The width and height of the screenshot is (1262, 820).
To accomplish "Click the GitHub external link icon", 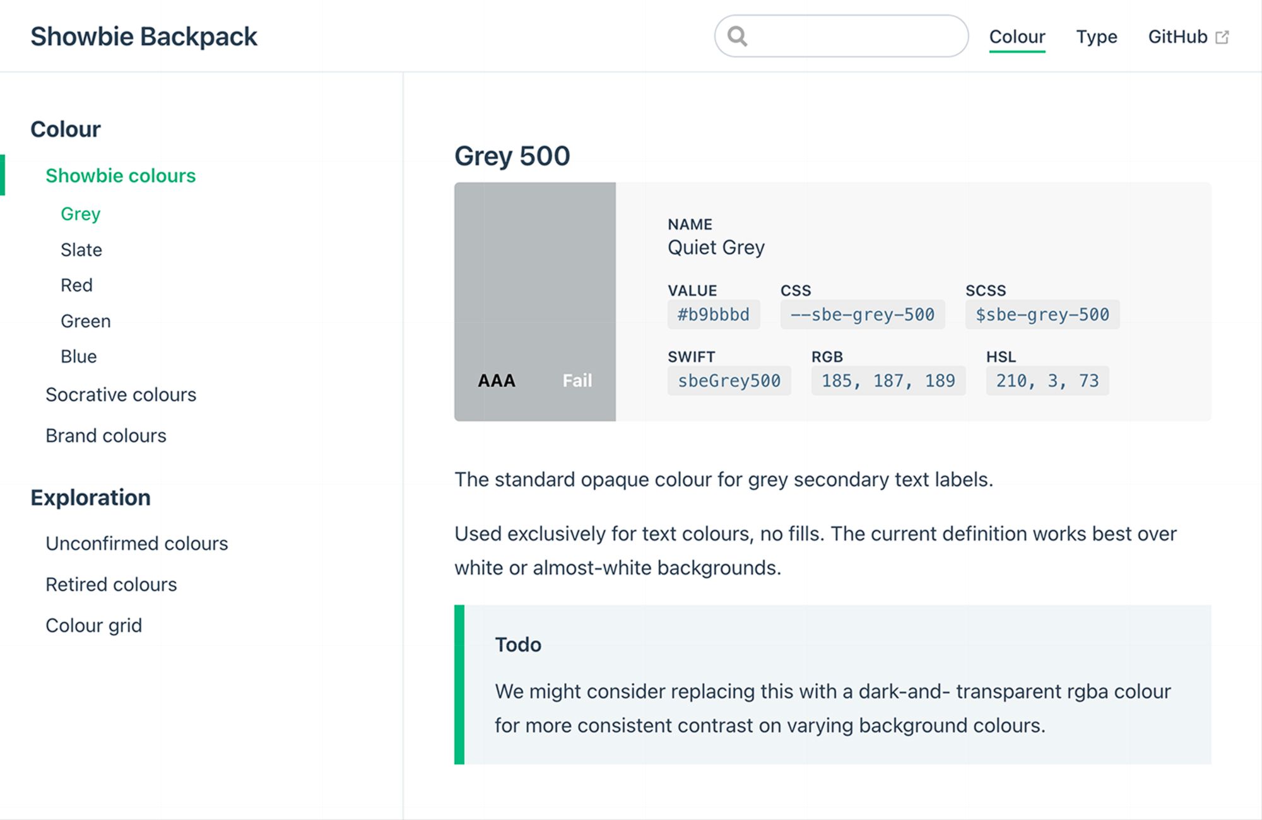I will (x=1222, y=37).
